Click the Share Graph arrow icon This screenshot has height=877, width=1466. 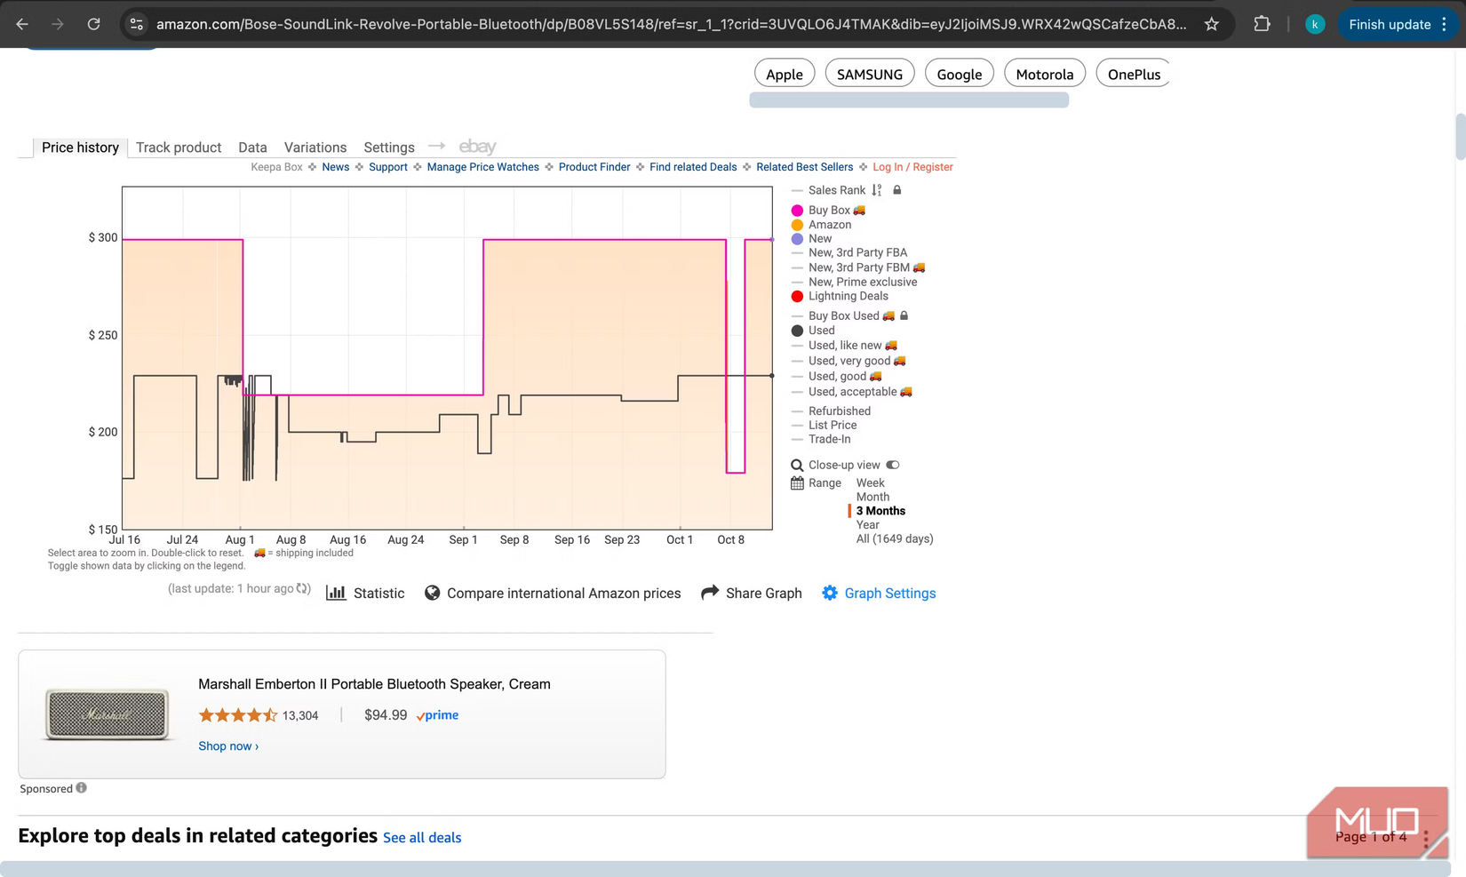pos(710,593)
